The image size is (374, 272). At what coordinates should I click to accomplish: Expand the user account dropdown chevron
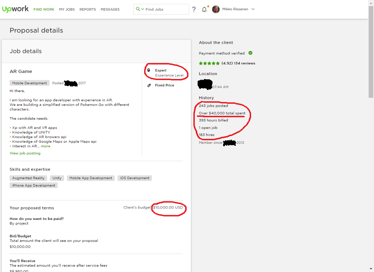coord(253,9)
